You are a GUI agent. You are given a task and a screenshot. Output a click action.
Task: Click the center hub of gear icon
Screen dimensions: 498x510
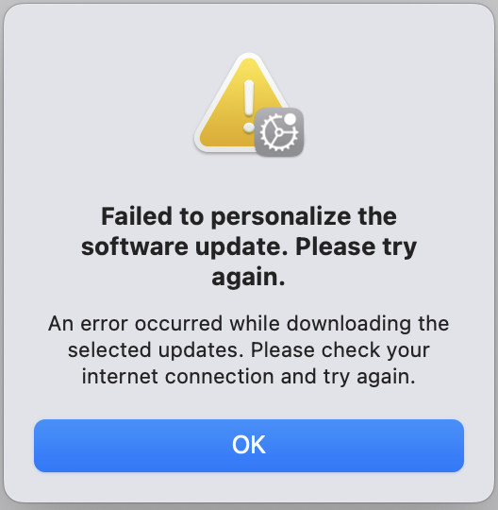click(x=279, y=132)
